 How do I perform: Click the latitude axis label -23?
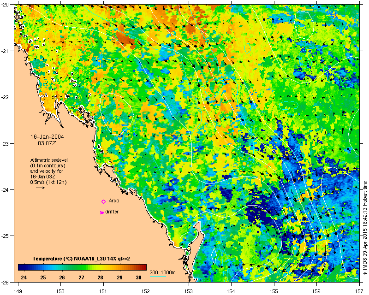[5, 143]
